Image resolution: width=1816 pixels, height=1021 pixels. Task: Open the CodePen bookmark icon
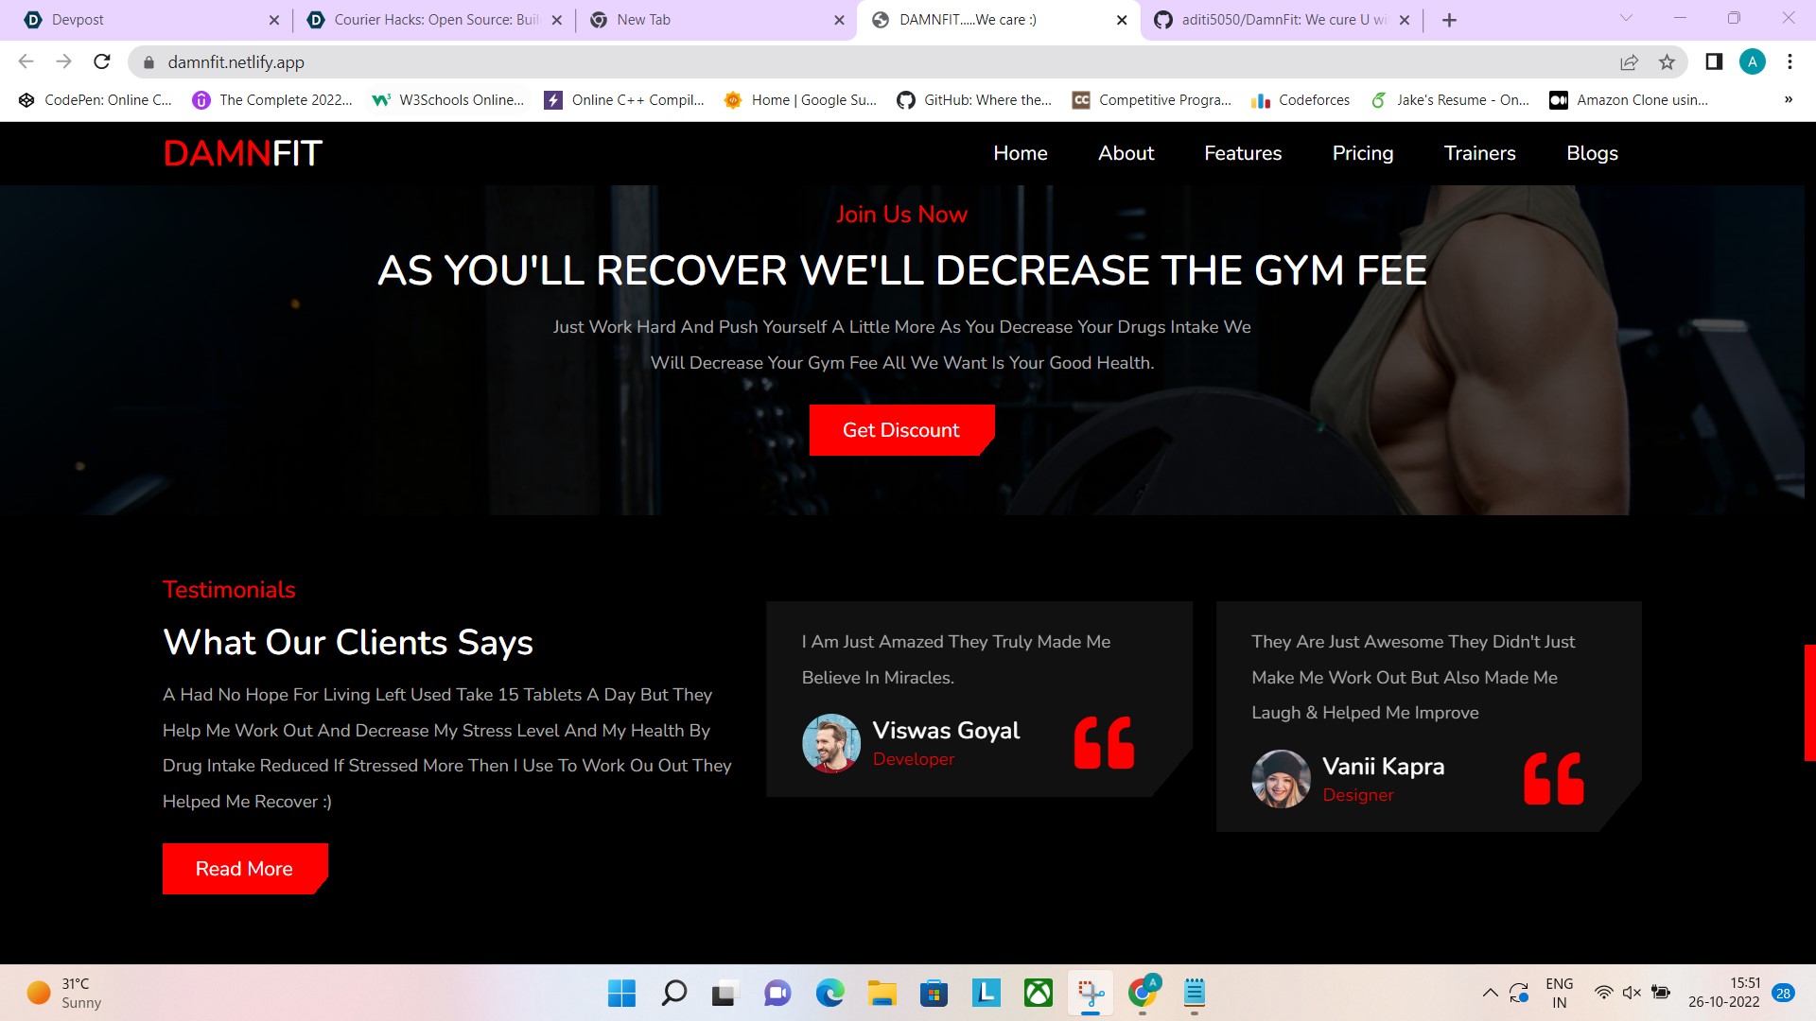[x=26, y=99]
